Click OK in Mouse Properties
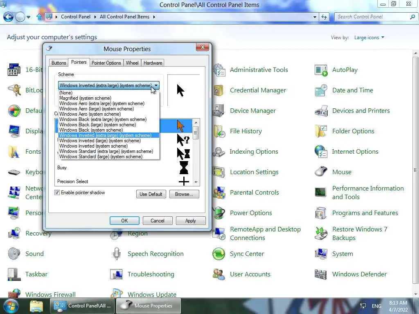Viewport: 419px width, 314px height. pyautogui.click(x=124, y=221)
